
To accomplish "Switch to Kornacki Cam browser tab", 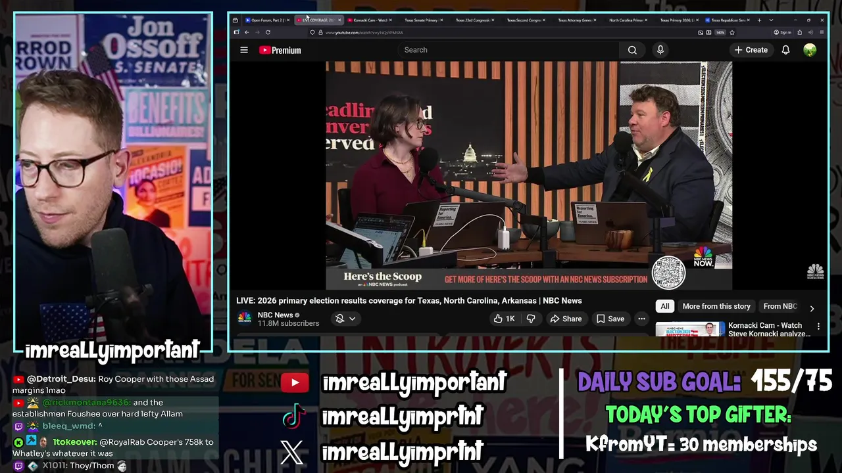I will [370, 20].
